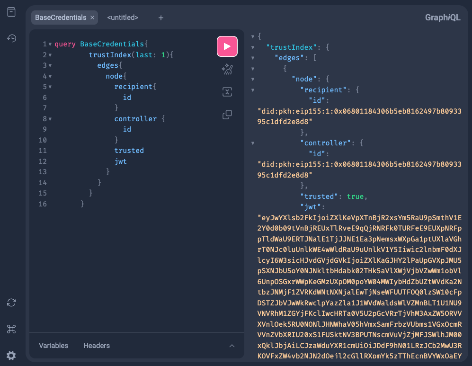
Task: Click the 'last' argument in the query
Action: pos(144,55)
